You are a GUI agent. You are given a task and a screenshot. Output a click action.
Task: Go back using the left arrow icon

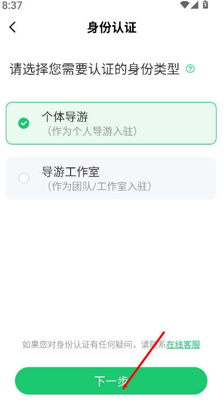pos(12,27)
